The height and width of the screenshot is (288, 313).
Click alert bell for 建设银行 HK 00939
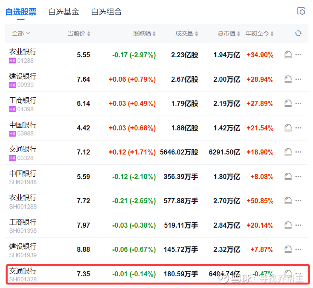pos(288,79)
